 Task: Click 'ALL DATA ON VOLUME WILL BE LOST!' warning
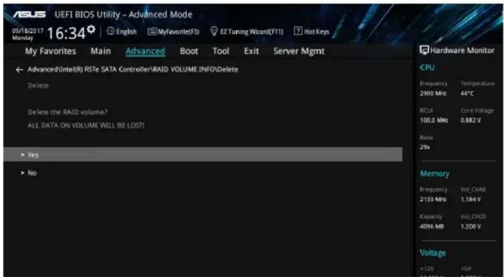[x=86, y=125]
